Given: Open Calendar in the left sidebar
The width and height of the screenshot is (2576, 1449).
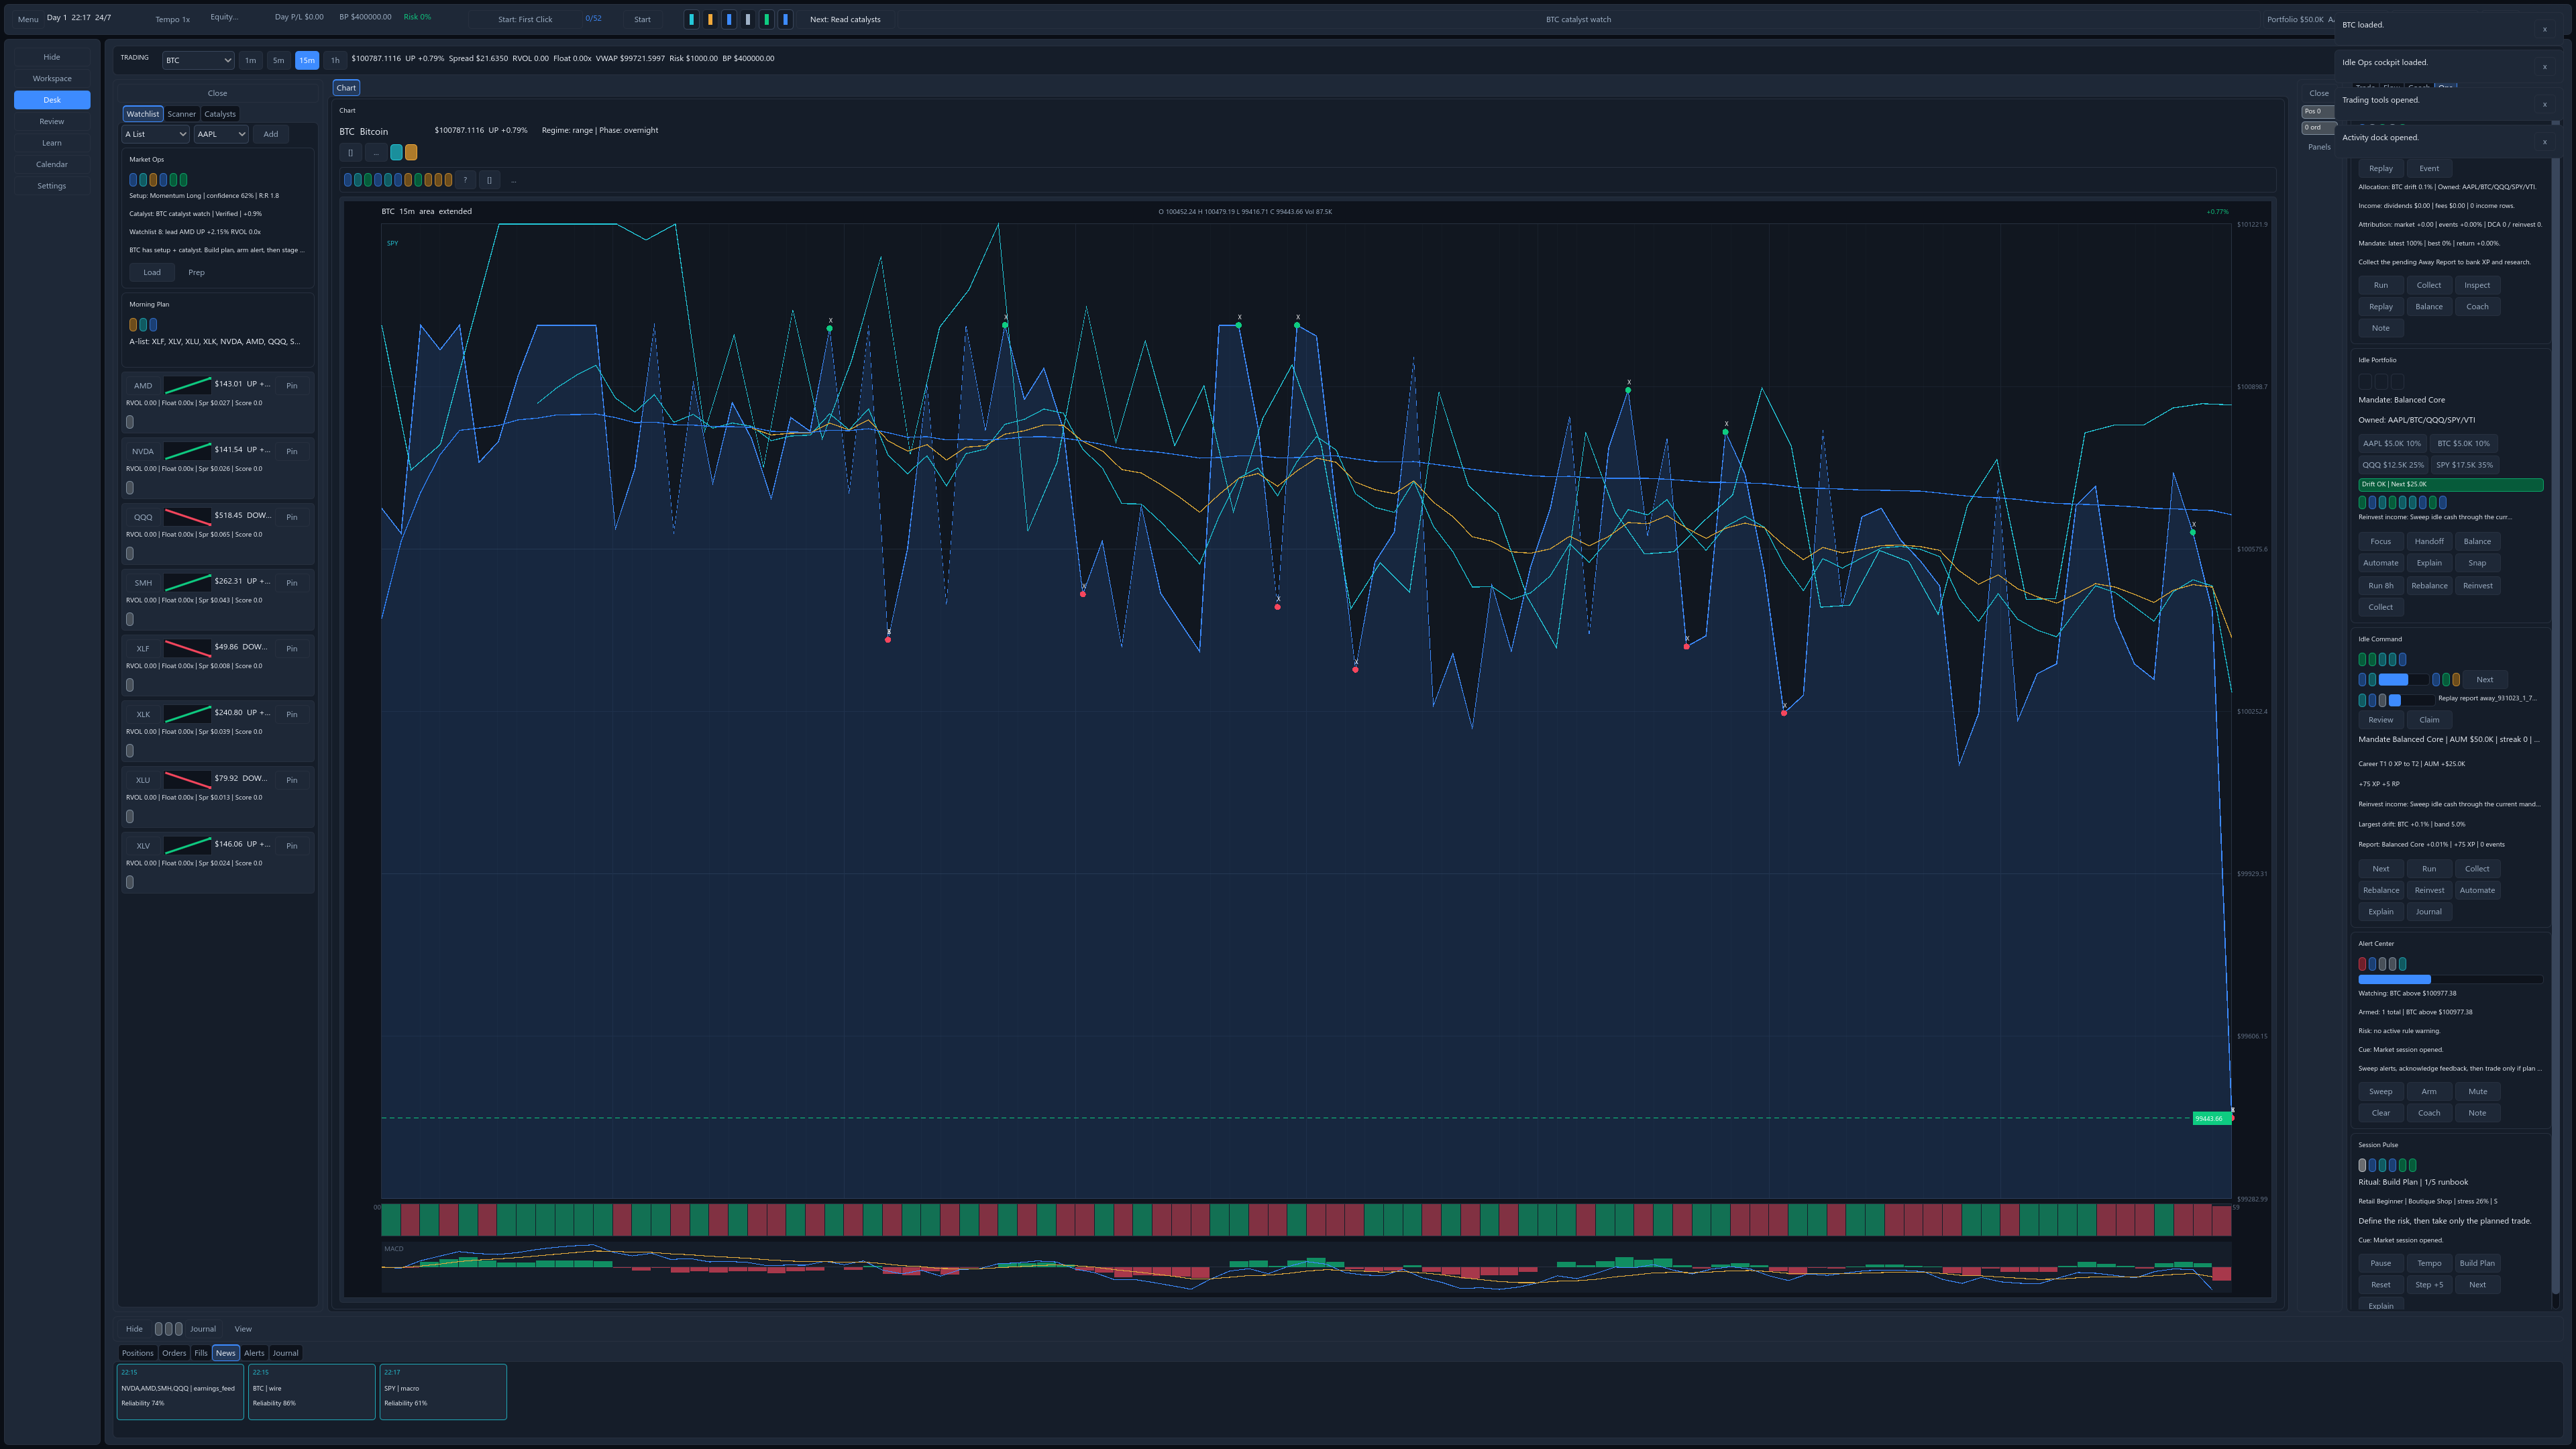Looking at the screenshot, I should pyautogui.click(x=52, y=164).
